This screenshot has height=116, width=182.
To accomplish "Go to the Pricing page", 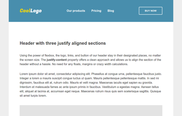I will (96, 11).
